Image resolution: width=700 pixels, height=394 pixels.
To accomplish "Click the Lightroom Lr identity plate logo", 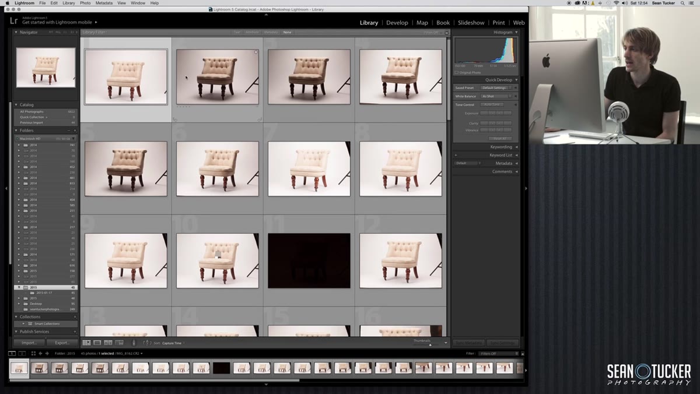I will pyautogui.click(x=13, y=20).
